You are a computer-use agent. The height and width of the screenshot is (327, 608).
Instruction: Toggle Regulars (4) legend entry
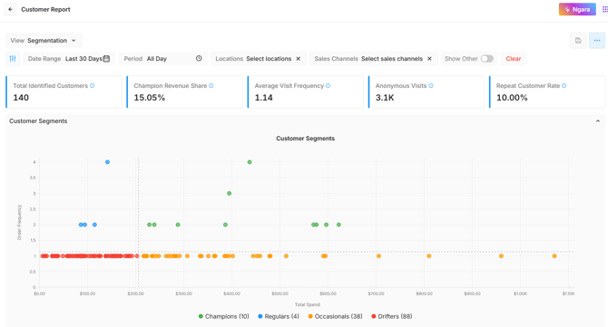tap(279, 316)
